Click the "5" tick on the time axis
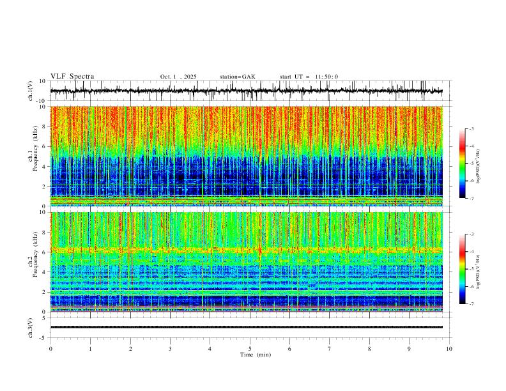Image resolution: width=506 pixels, height=391 pixels. [250, 349]
